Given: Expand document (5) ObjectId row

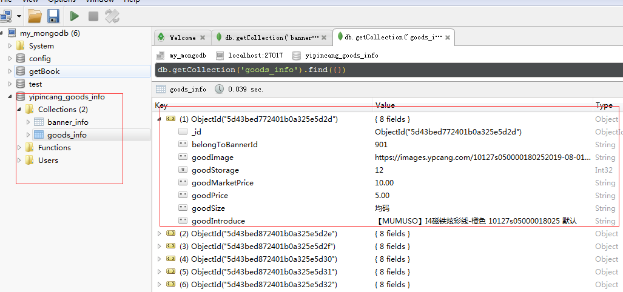Looking at the screenshot, I should click(x=160, y=271).
